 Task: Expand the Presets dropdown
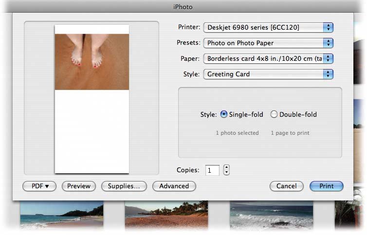(x=268, y=43)
